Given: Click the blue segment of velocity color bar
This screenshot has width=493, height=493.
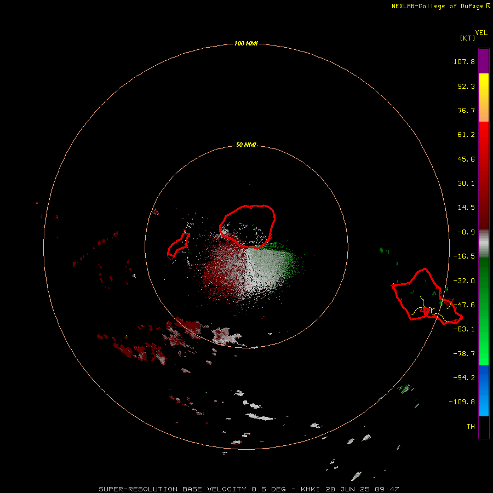Looking at the screenshot, I should pyautogui.click(x=484, y=391).
